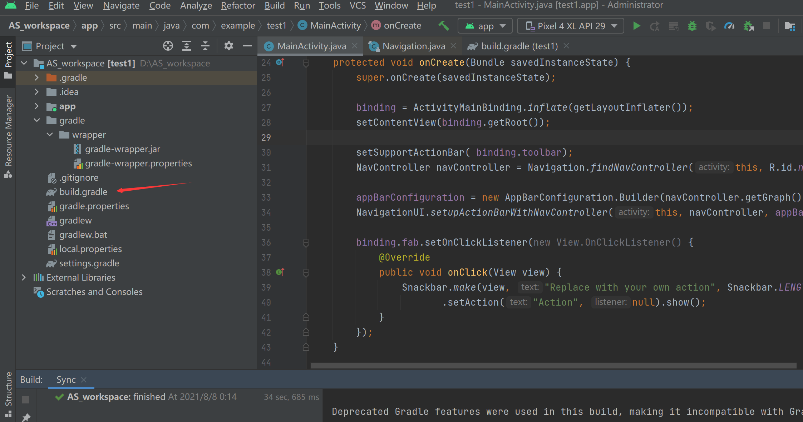Open the Profiler gauge icon

pyautogui.click(x=729, y=26)
